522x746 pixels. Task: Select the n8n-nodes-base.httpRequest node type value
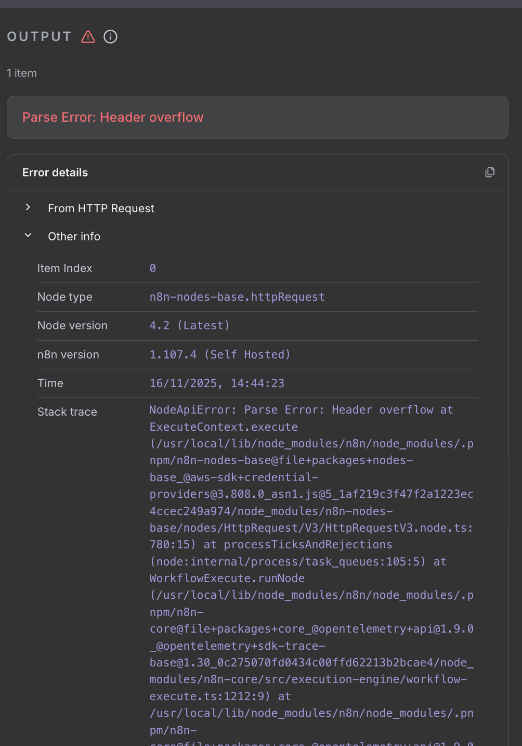[237, 297]
